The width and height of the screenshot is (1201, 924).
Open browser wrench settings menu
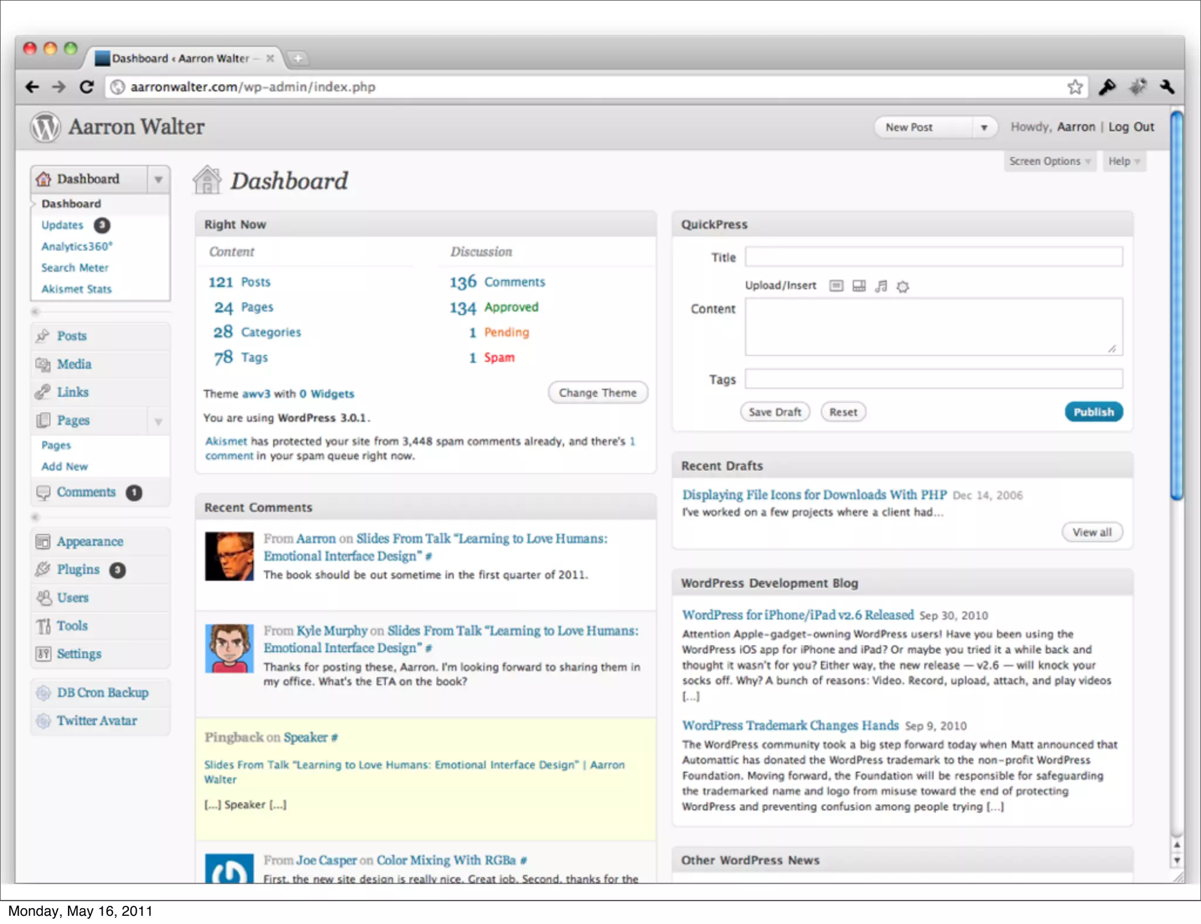coord(1167,87)
